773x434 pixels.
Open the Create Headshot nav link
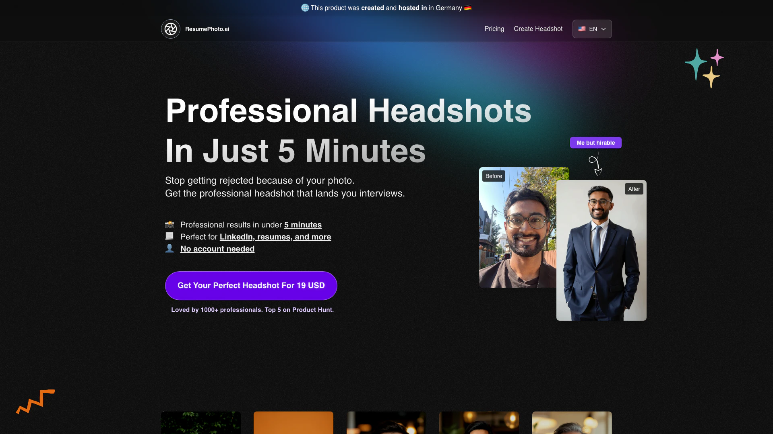(538, 29)
